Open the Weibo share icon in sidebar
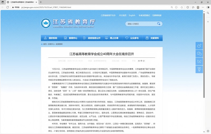Screen dimensions: 211x134 (x=199, y=46)
